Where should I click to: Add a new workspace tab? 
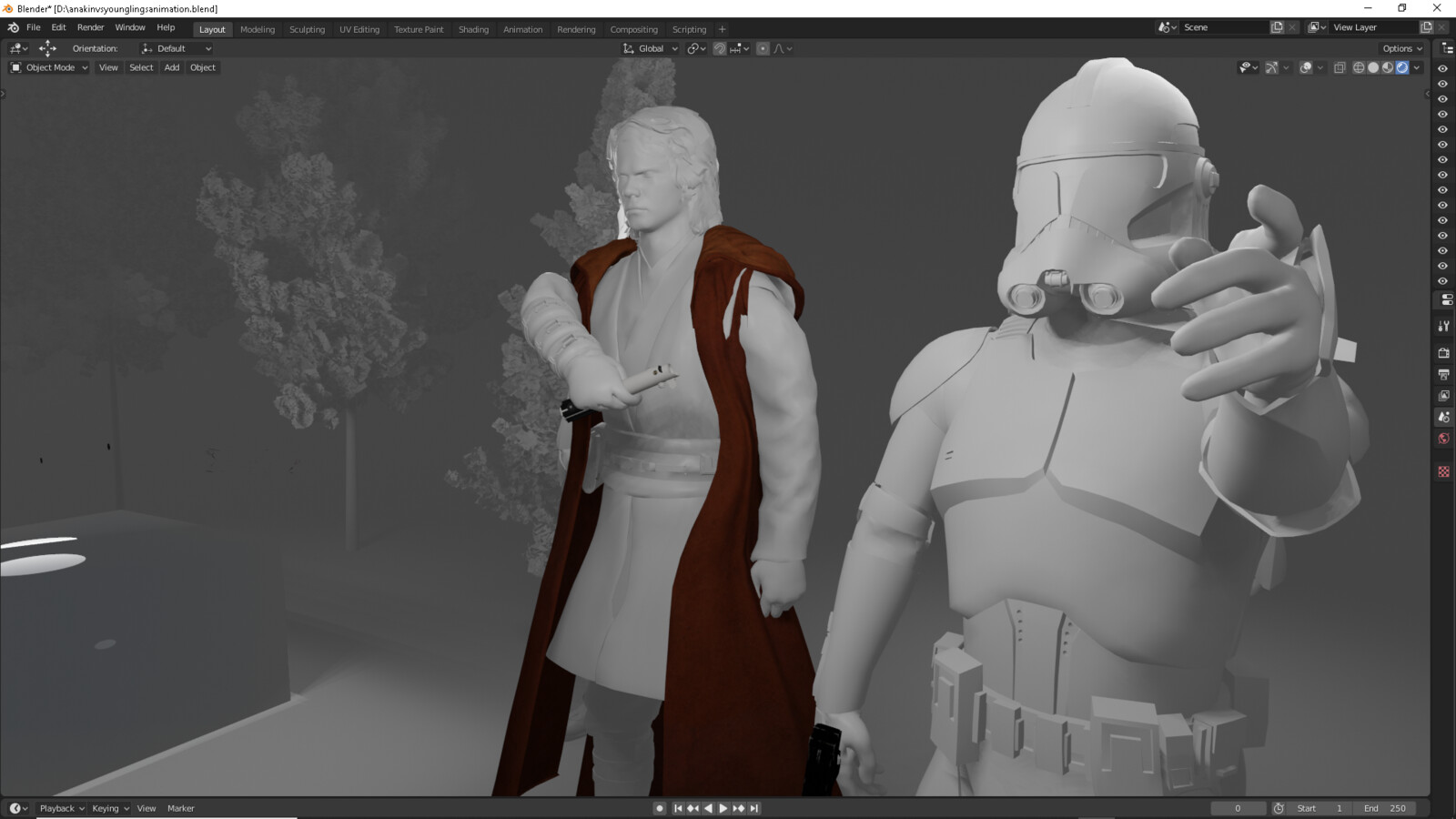[722, 29]
